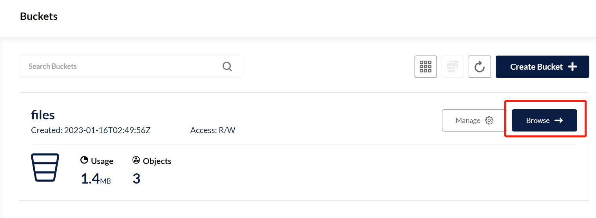Image resolution: width=596 pixels, height=218 pixels.
Task: Click the magnifying glass search icon
Action: [227, 67]
